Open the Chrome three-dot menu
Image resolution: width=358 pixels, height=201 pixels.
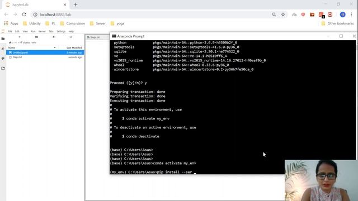pyautogui.click(x=352, y=15)
